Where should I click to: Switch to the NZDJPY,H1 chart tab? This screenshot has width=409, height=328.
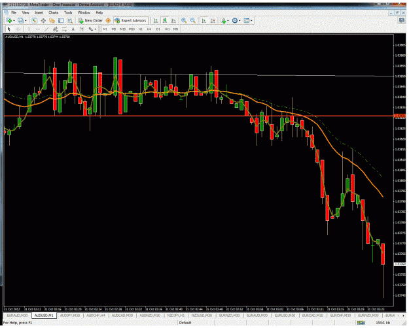click(x=176, y=316)
